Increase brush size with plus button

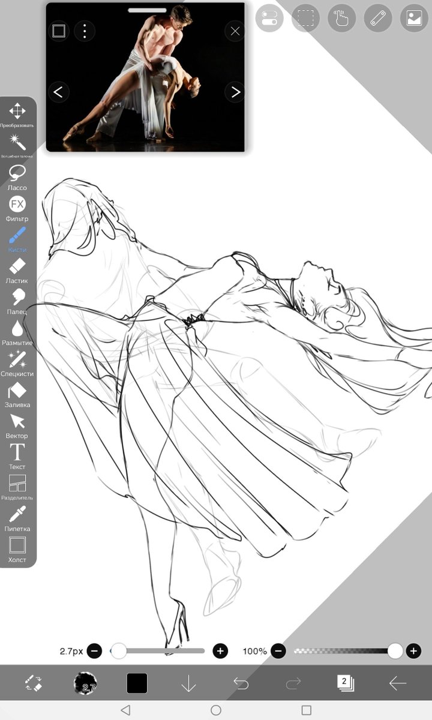(x=220, y=650)
